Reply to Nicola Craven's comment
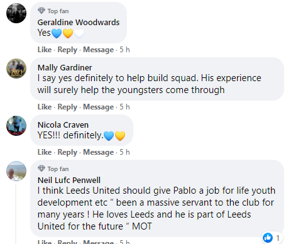 [67, 152]
